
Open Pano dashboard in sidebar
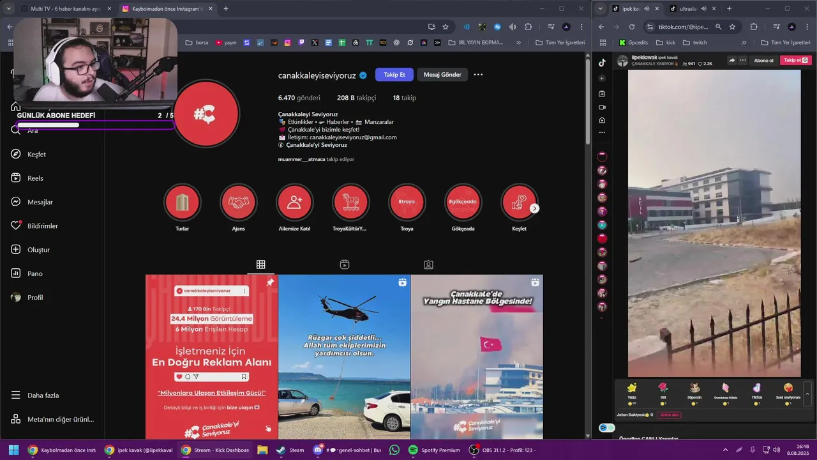tap(27, 273)
